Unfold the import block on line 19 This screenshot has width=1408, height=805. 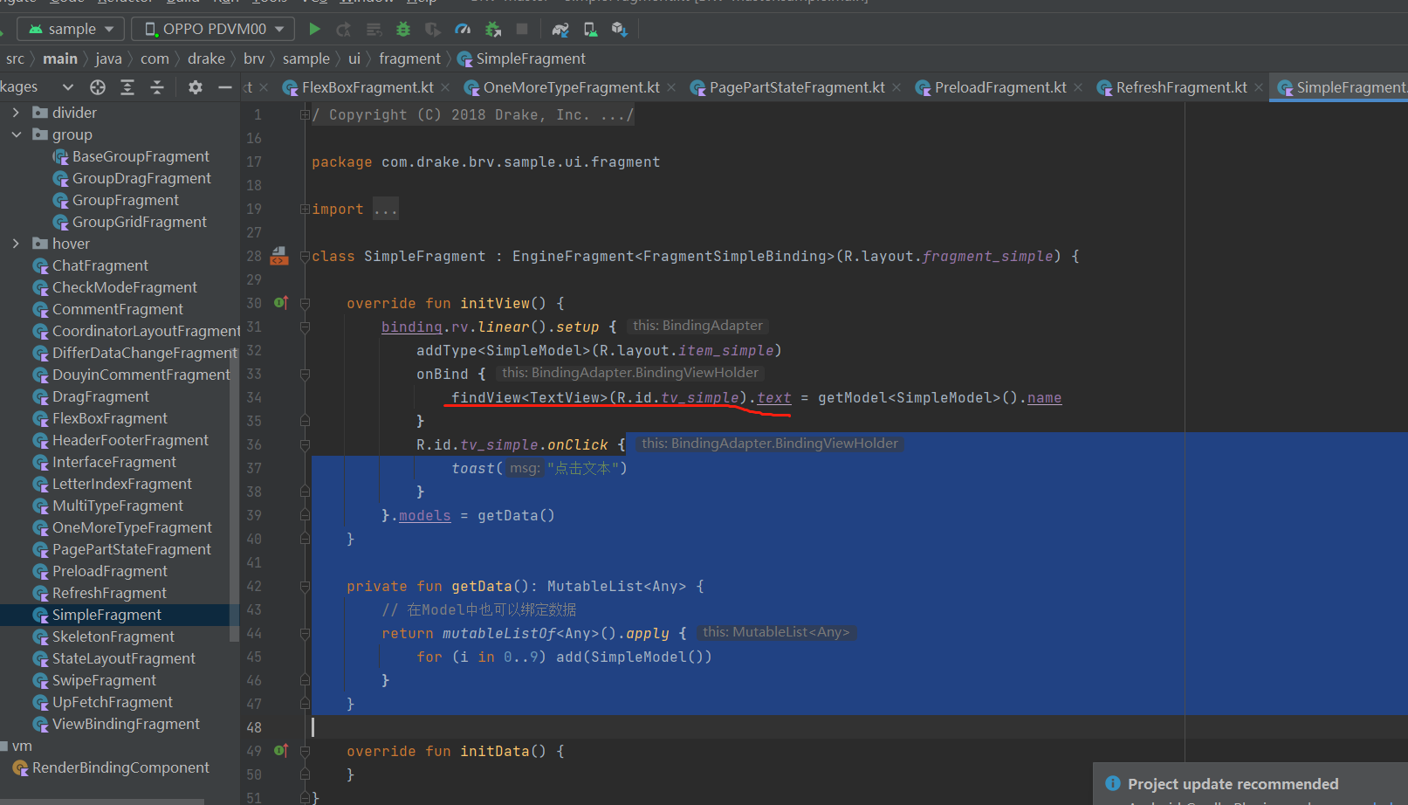[x=305, y=209]
